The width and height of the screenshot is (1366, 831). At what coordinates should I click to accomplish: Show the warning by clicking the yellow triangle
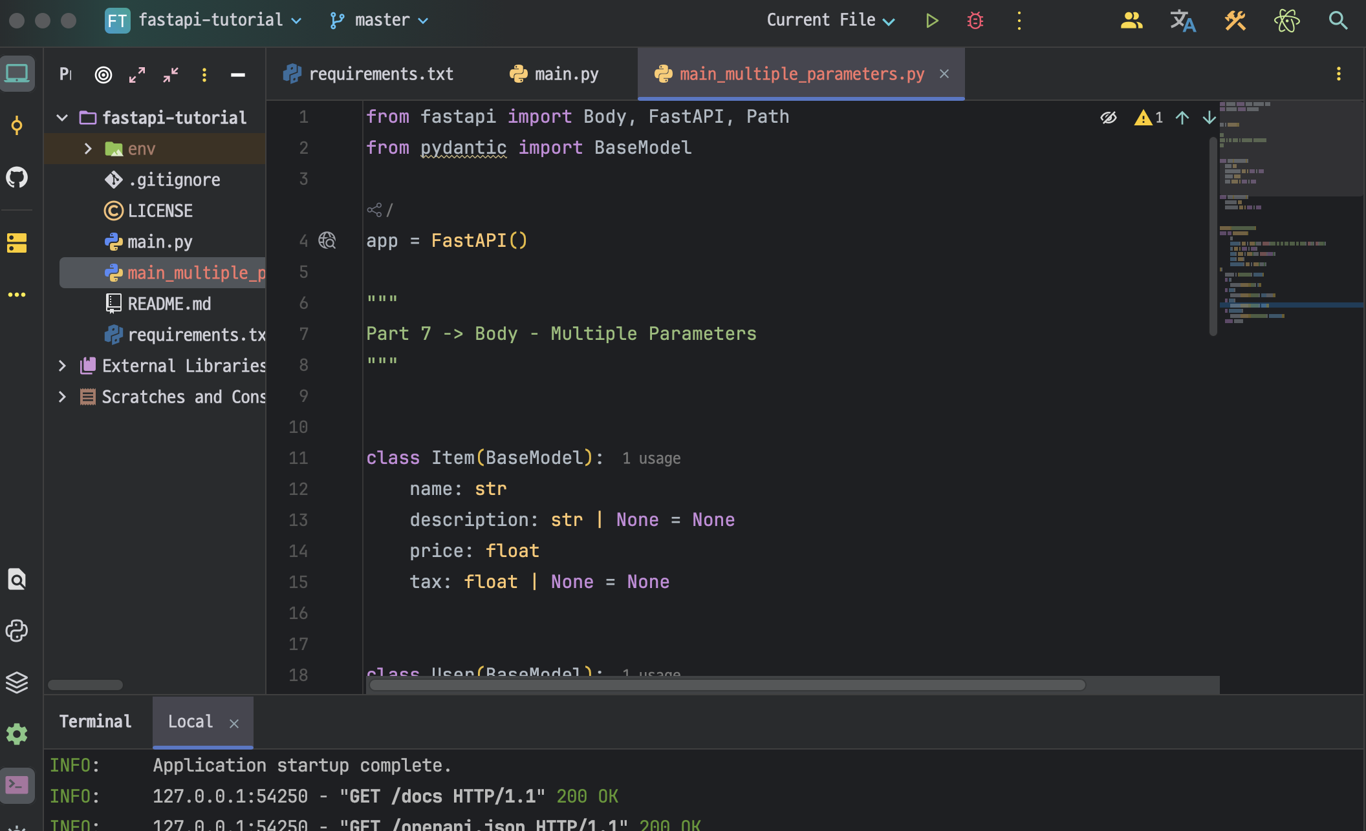[x=1144, y=118]
